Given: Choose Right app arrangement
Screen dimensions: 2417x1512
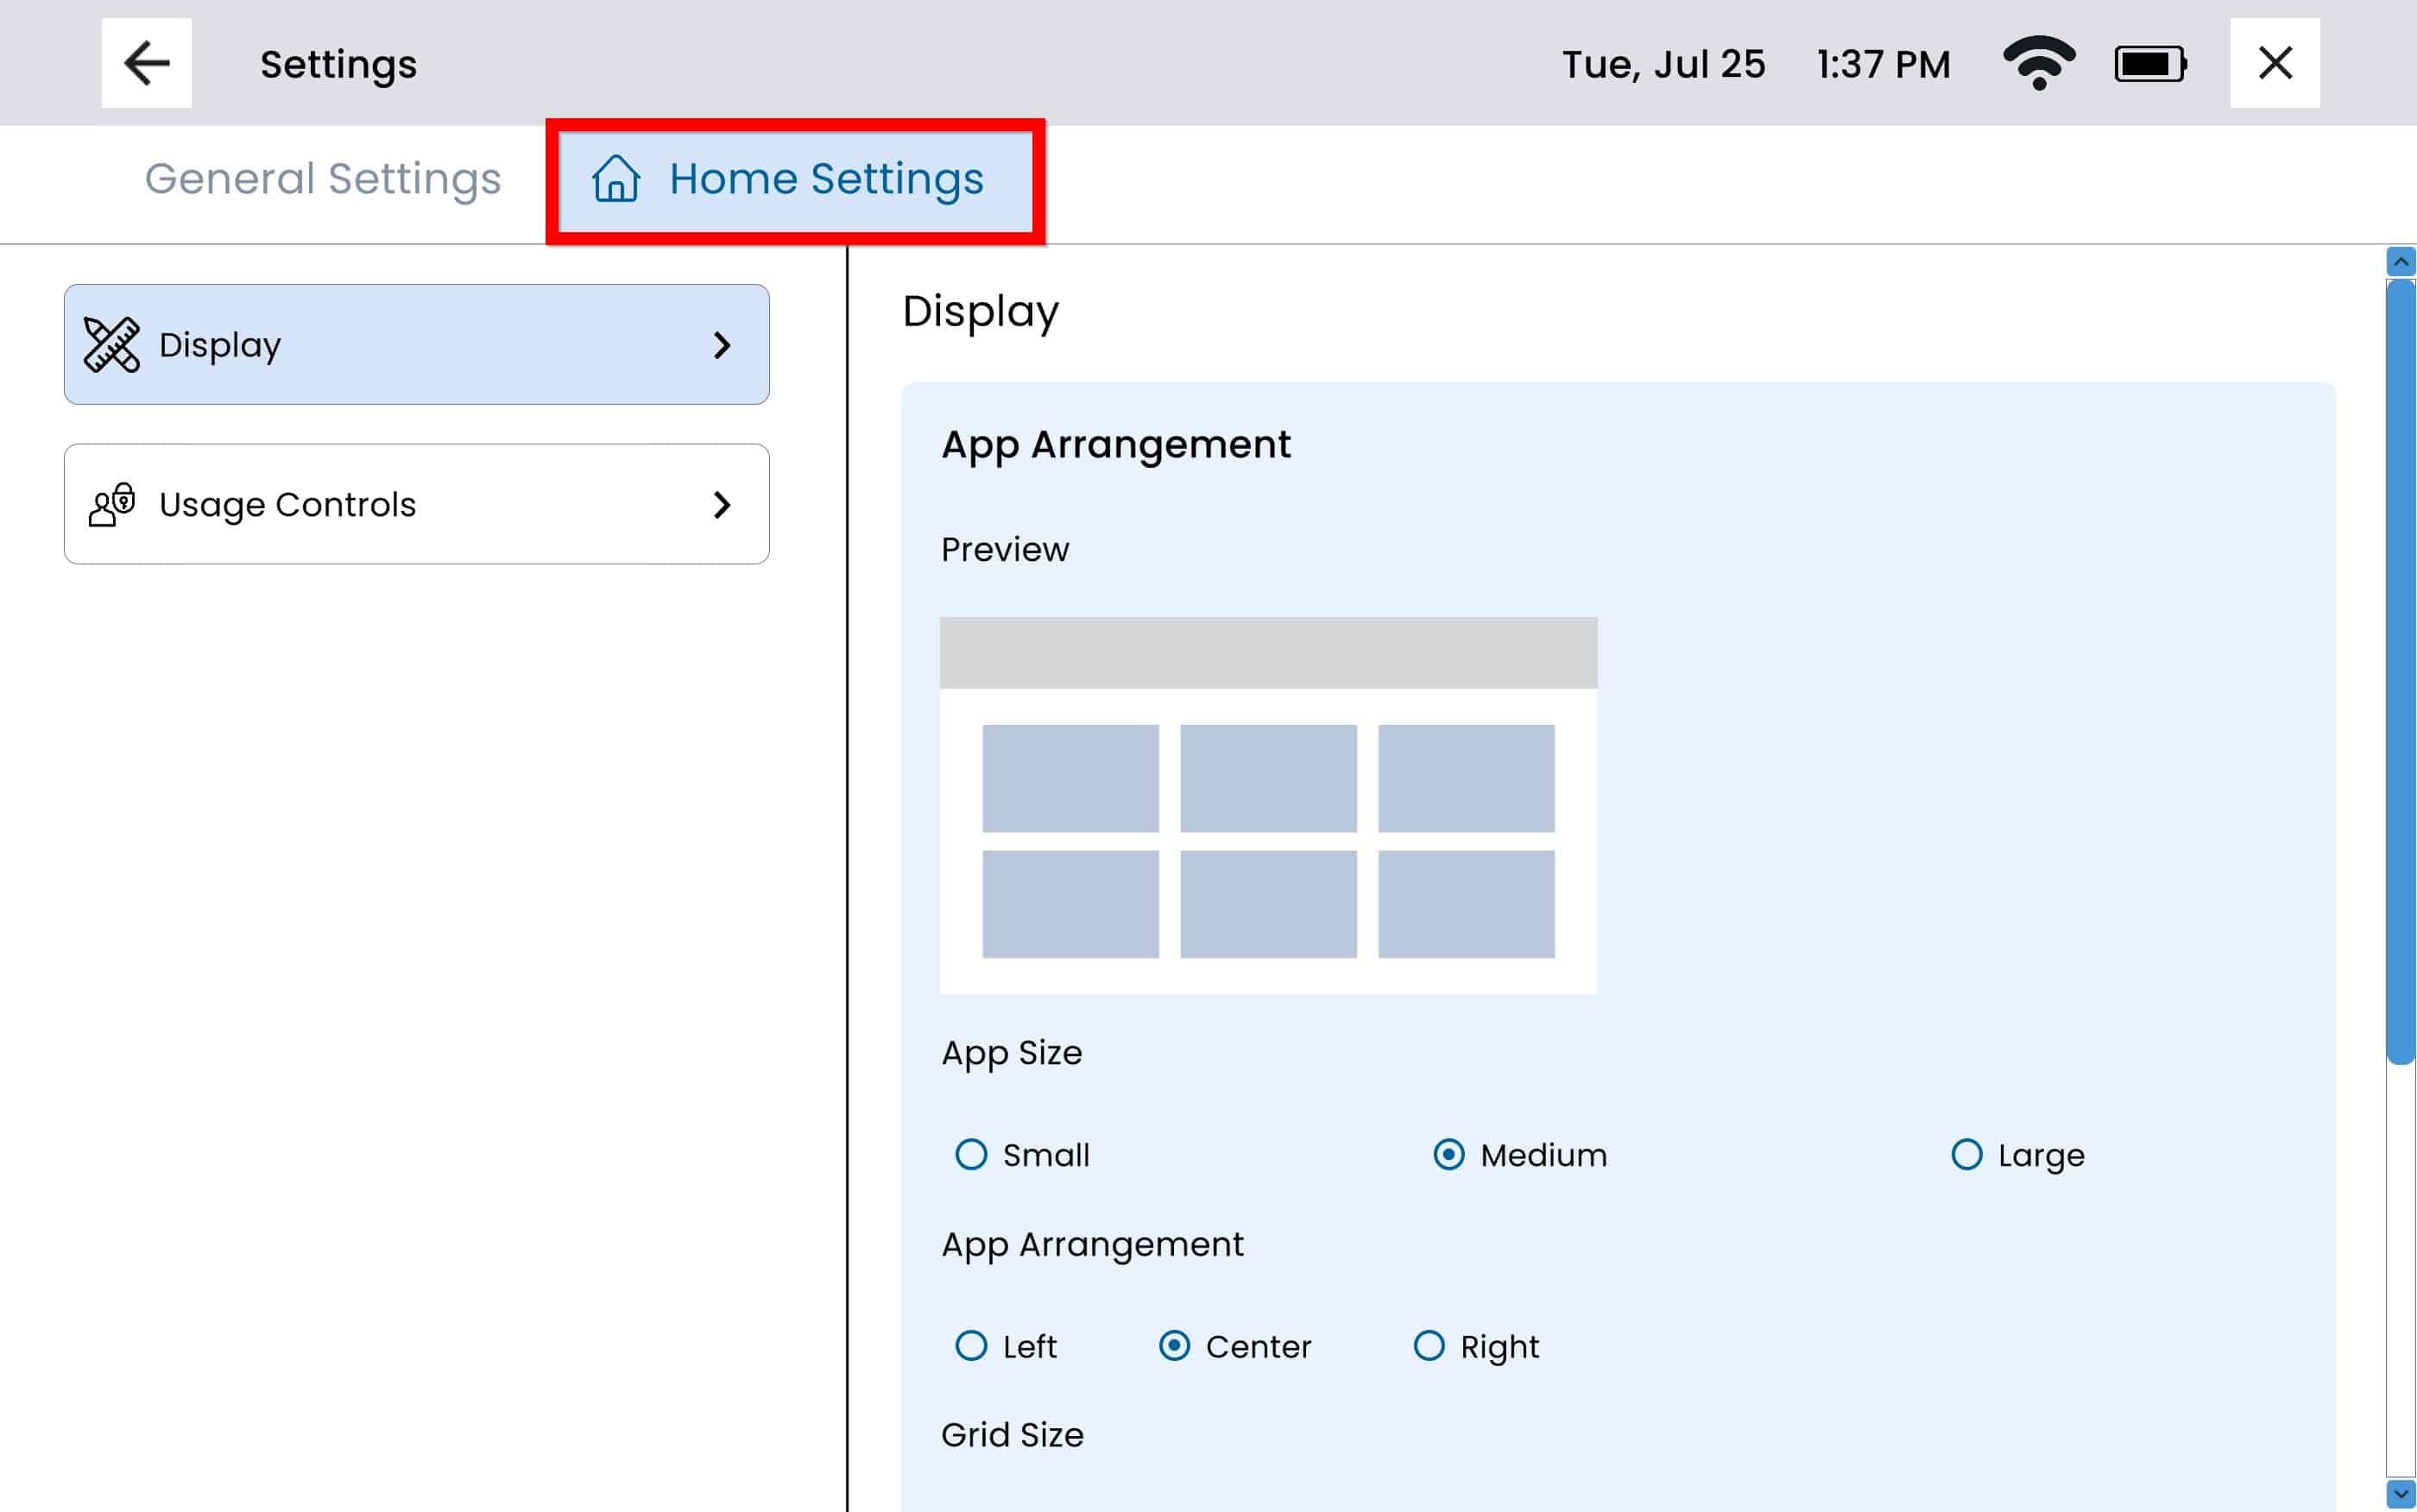Looking at the screenshot, I should click(1428, 1346).
